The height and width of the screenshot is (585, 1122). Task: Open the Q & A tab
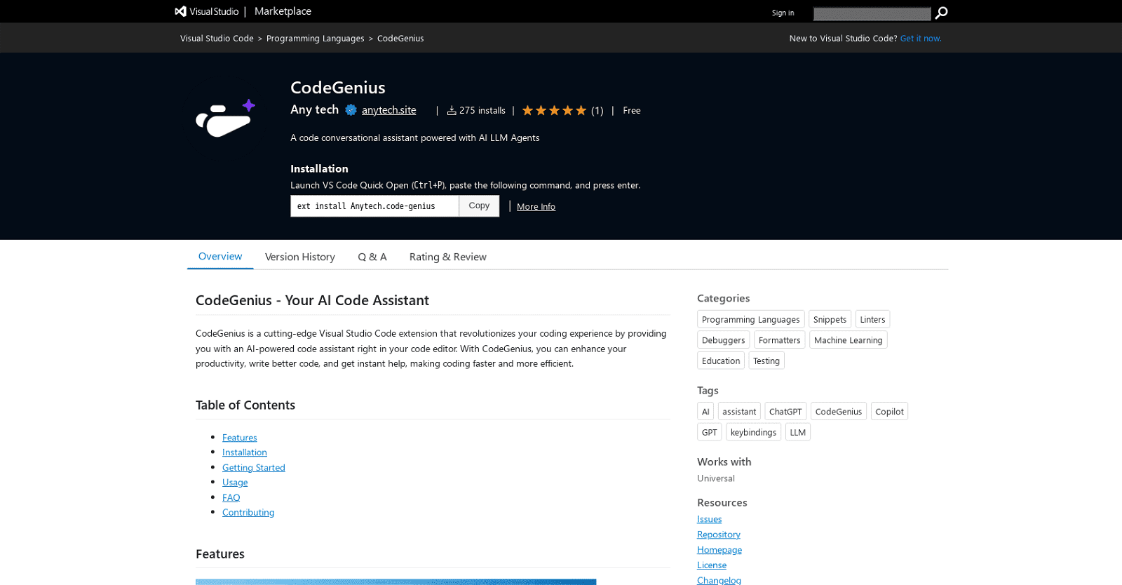pyautogui.click(x=372, y=257)
